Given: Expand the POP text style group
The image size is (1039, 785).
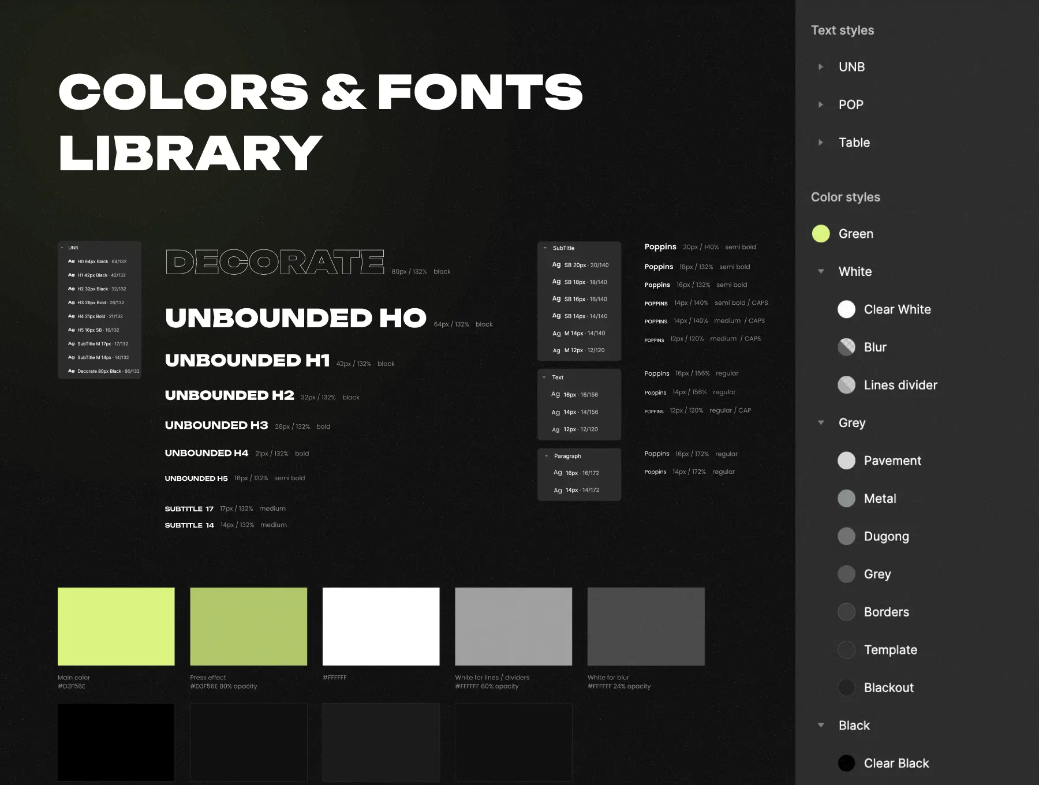Looking at the screenshot, I should pos(820,104).
